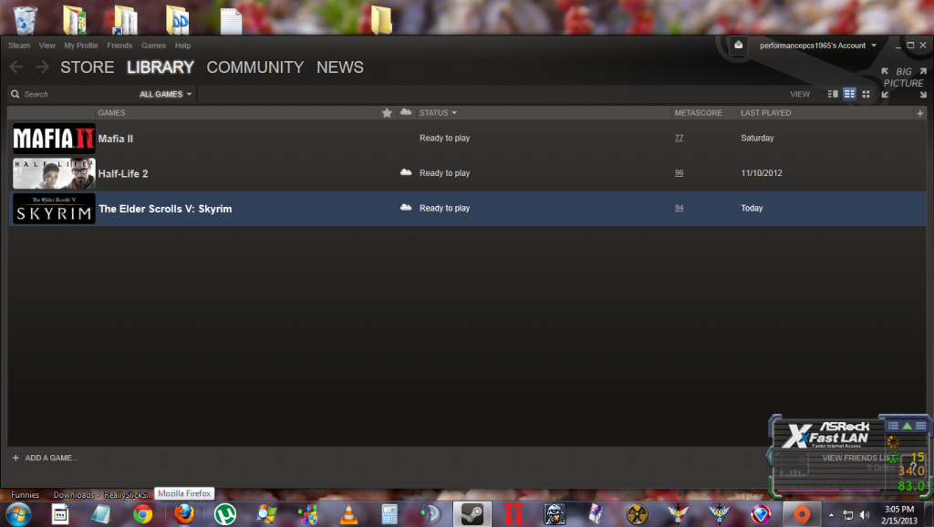Click cloud icon in Half-Life 2 row
934x527 pixels.
406,172
